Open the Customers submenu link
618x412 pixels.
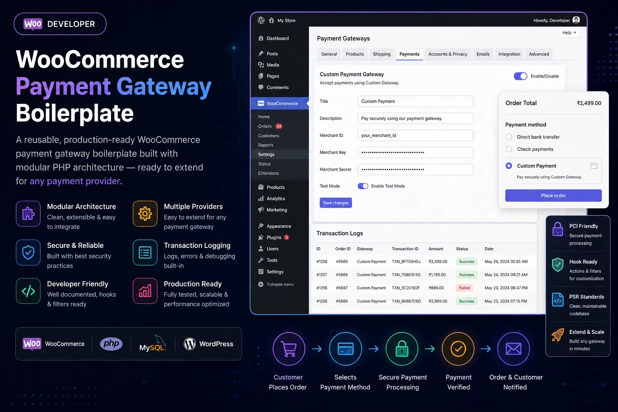(x=269, y=136)
